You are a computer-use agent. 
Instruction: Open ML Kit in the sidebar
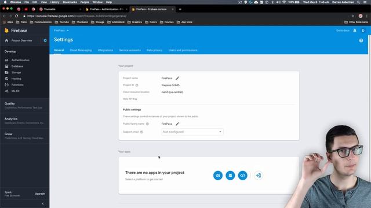point(15,91)
